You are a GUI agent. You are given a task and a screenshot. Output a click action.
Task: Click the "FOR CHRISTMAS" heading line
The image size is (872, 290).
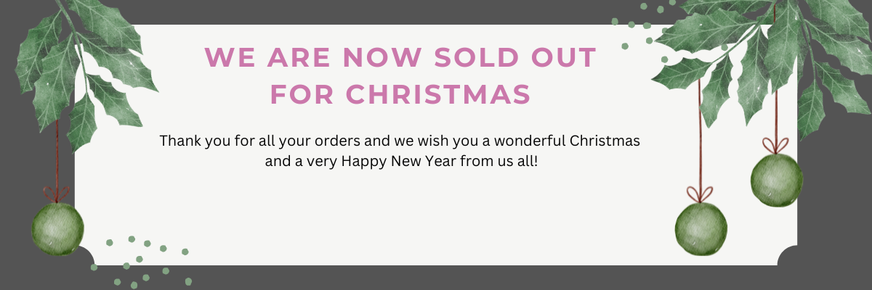[x=400, y=94]
